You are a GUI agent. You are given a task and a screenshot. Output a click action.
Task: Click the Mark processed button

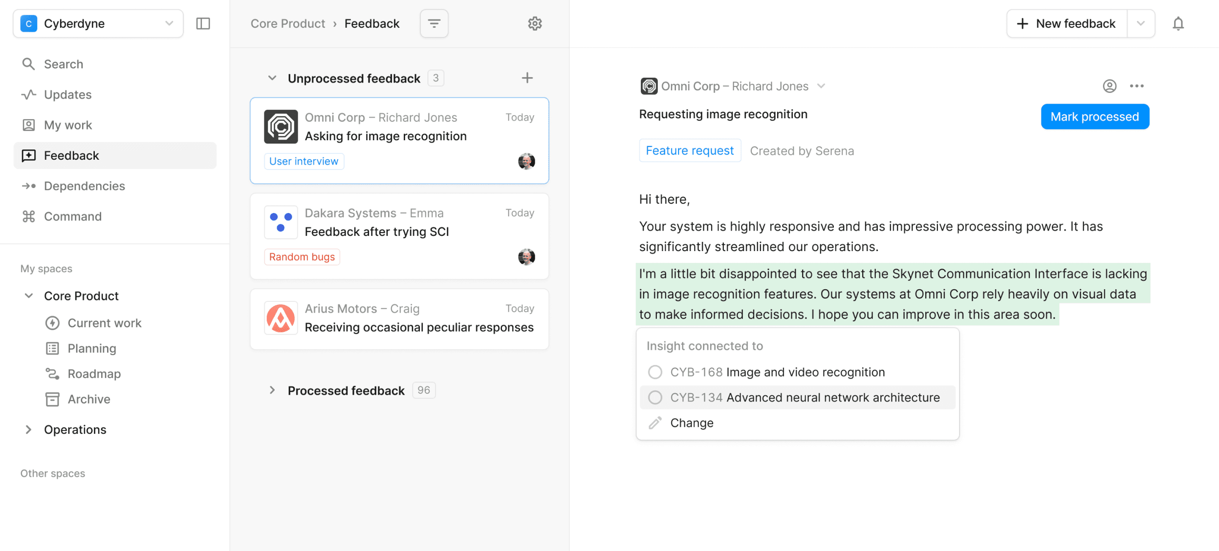1094,117
